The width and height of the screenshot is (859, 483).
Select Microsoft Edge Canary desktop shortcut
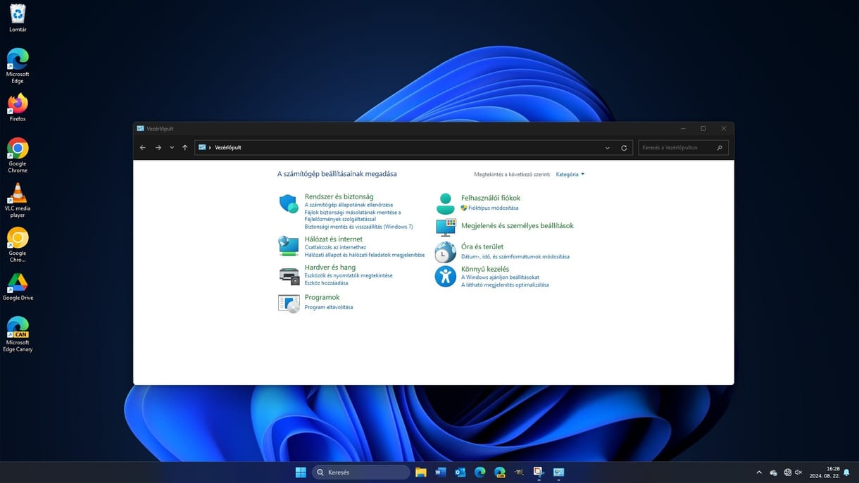coord(18,334)
